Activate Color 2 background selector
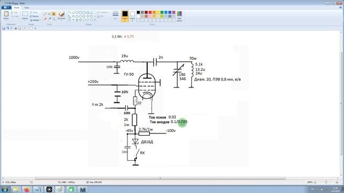This screenshot has height=193, width=344. click(x=132, y=16)
